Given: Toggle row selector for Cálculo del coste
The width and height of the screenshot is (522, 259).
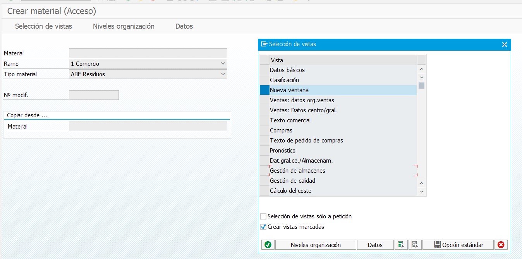Looking at the screenshot, I should pyautogui.click(x=264, y=191).
